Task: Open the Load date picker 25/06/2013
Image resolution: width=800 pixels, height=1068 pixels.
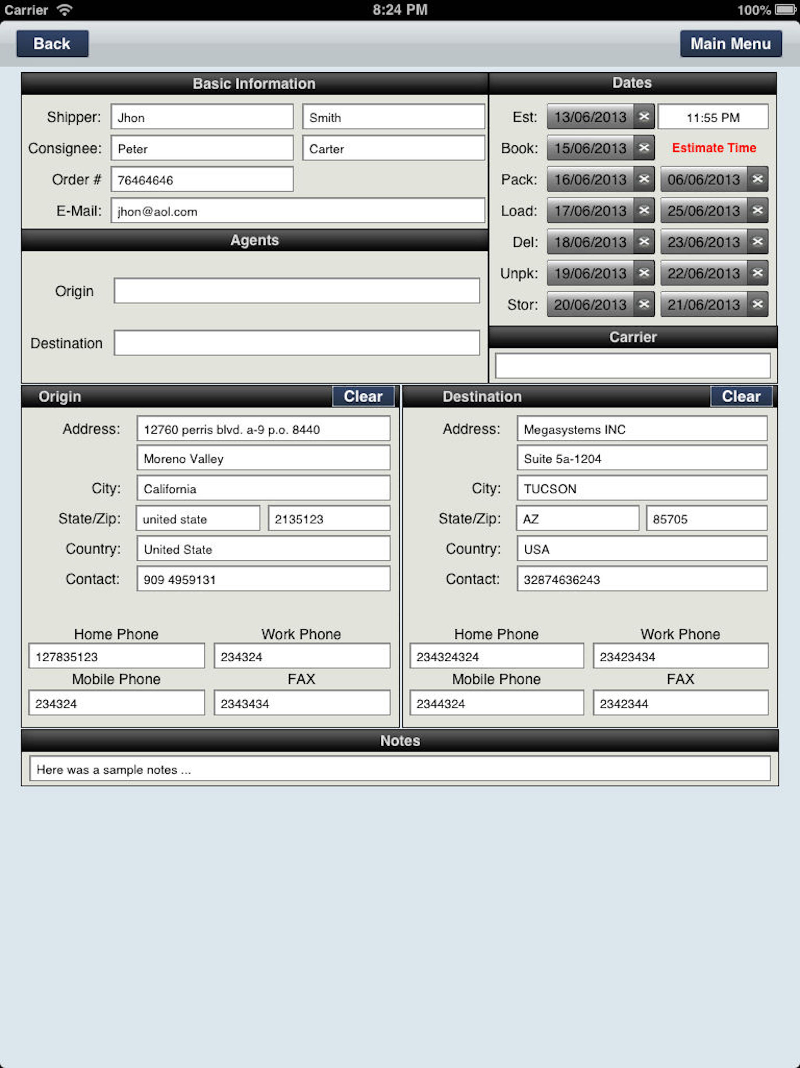Action: tap(704, 210)
